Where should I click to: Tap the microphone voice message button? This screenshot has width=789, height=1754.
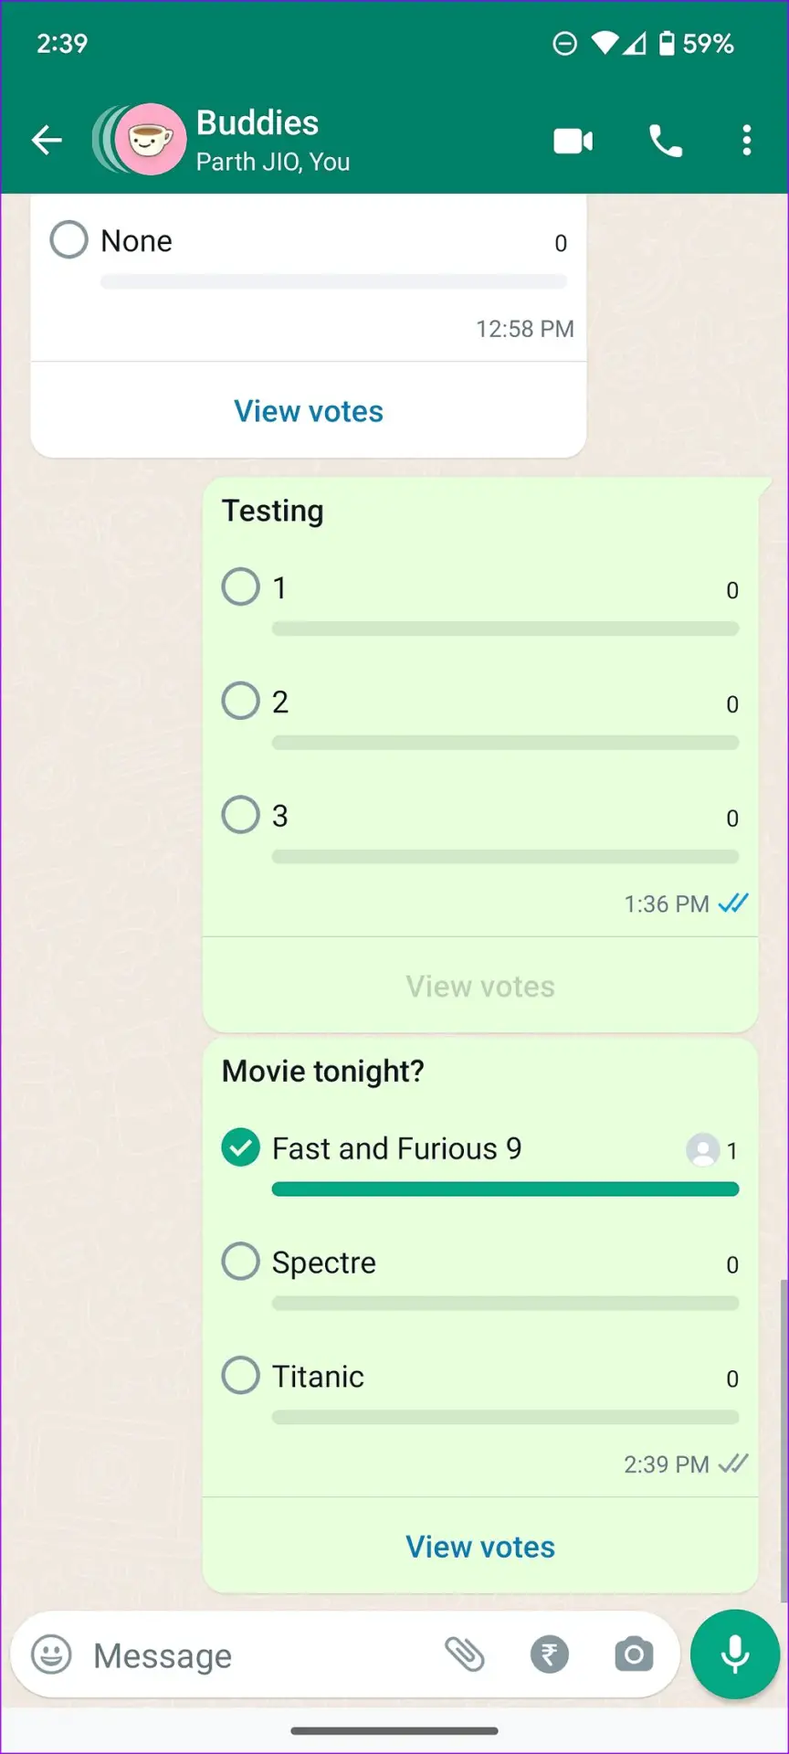[734, 1654]
